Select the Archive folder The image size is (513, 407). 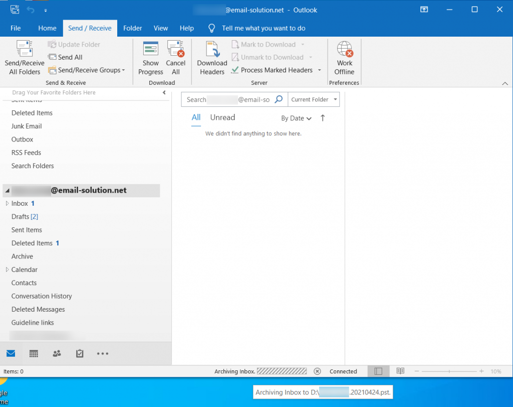click(22, 256)
